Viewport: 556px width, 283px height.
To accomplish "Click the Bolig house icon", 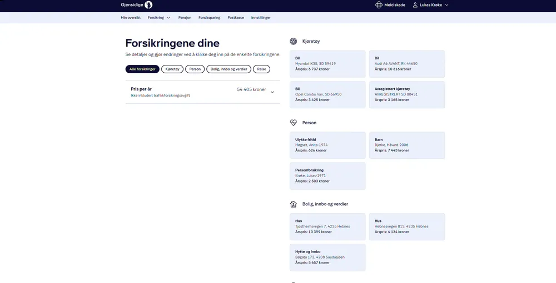I will [x=294, y=204].
